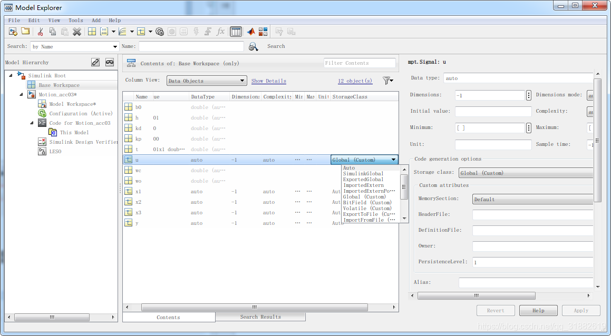Click the Name search input field

point(191,46)
